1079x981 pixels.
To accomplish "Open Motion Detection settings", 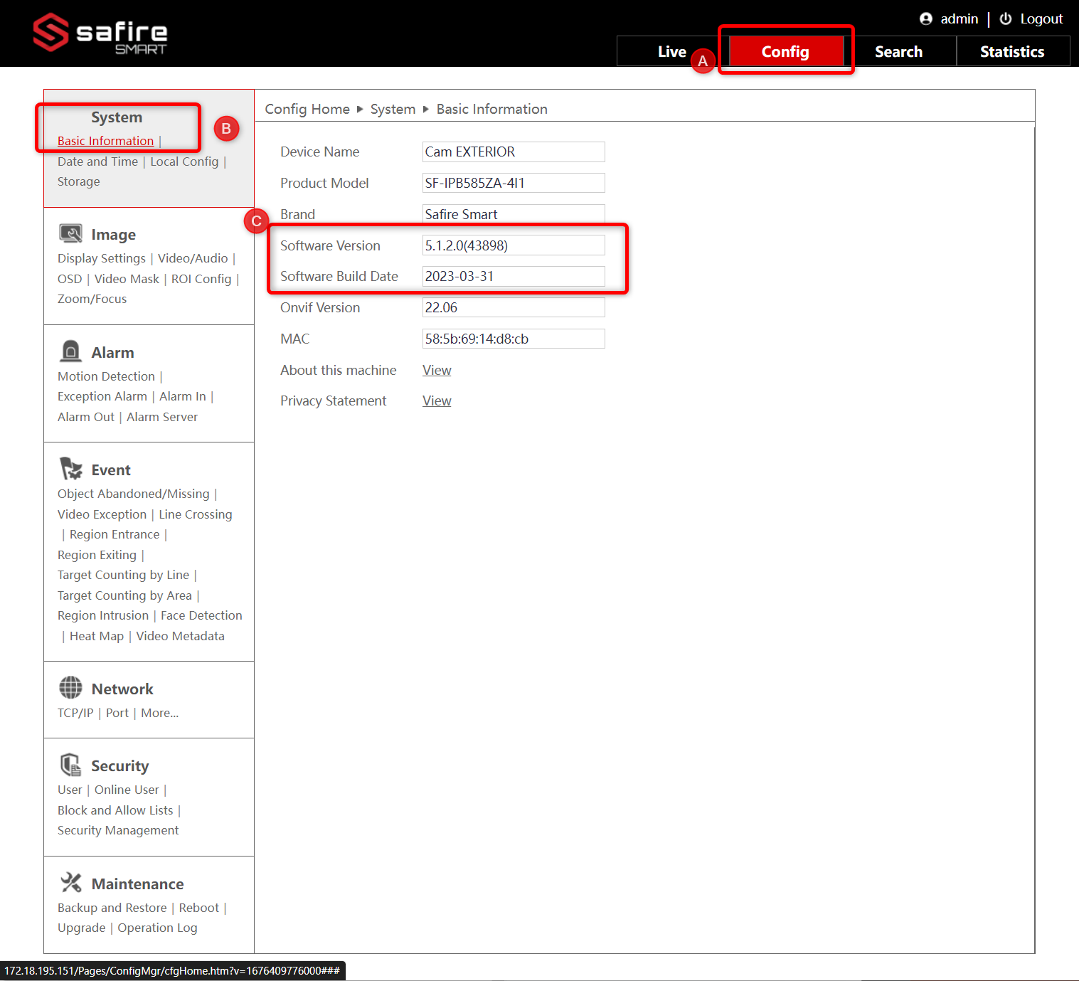I will tap(106, 376).
